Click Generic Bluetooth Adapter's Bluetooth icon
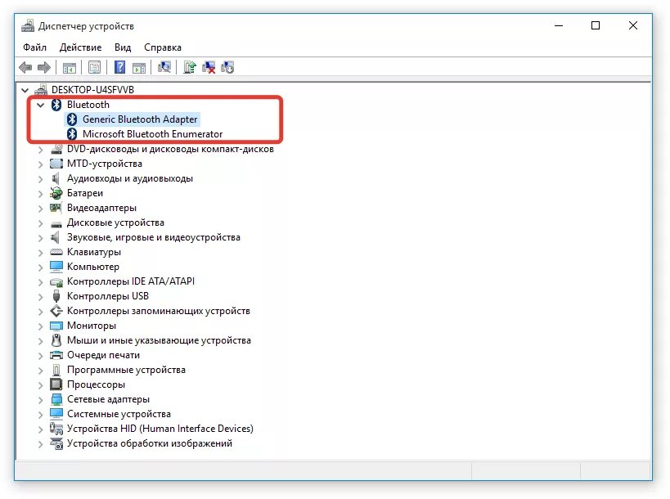Image resolution: width=670 pixels, height=499 pixels. click(x=72, y=119)
